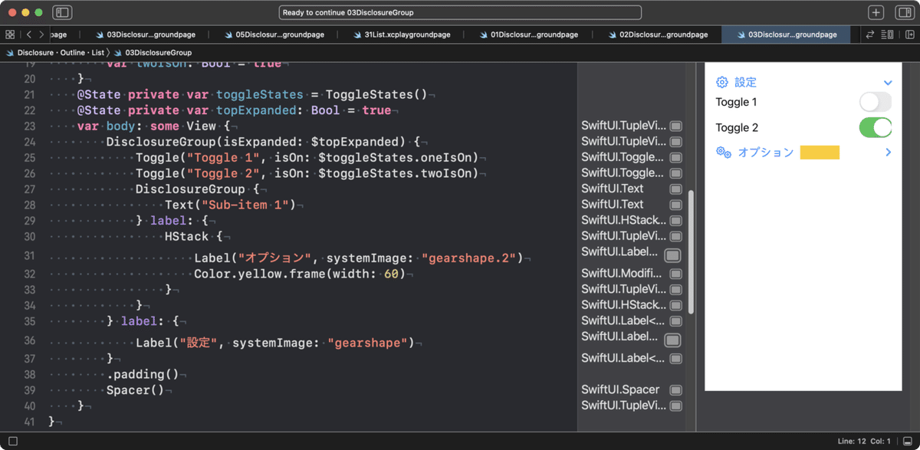Collapse the 設定 disclosure group chevron
The height and width of the screenshot is (450, 920).
tap(888, 82)
